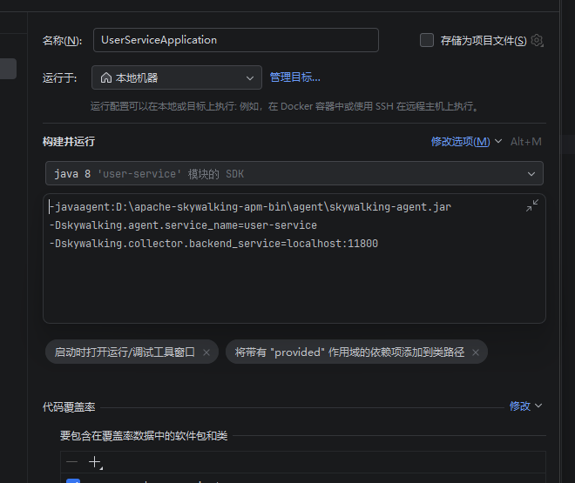Viewport: 575px width, 483px height.
Task: Click the name field containing UserServiceApplication
Action: (236, 40)
